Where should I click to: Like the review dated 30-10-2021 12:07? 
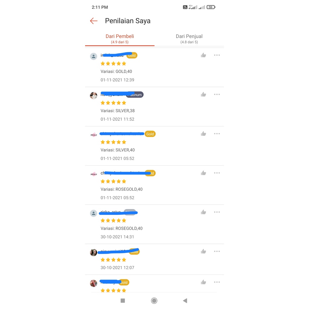coord(203,251)
